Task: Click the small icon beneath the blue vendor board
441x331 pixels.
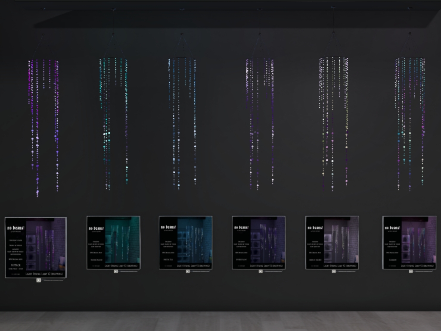Action: 188,272
